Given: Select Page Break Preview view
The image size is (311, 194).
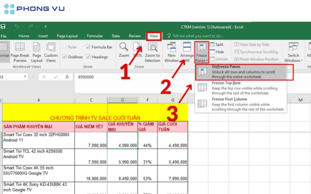Looking at the screenshot, I should click(x=20, y=52).
